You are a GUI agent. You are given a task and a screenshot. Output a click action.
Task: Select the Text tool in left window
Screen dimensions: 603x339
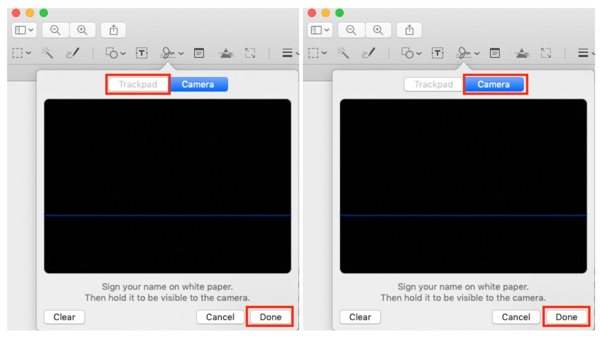click(x=142, y=53)
